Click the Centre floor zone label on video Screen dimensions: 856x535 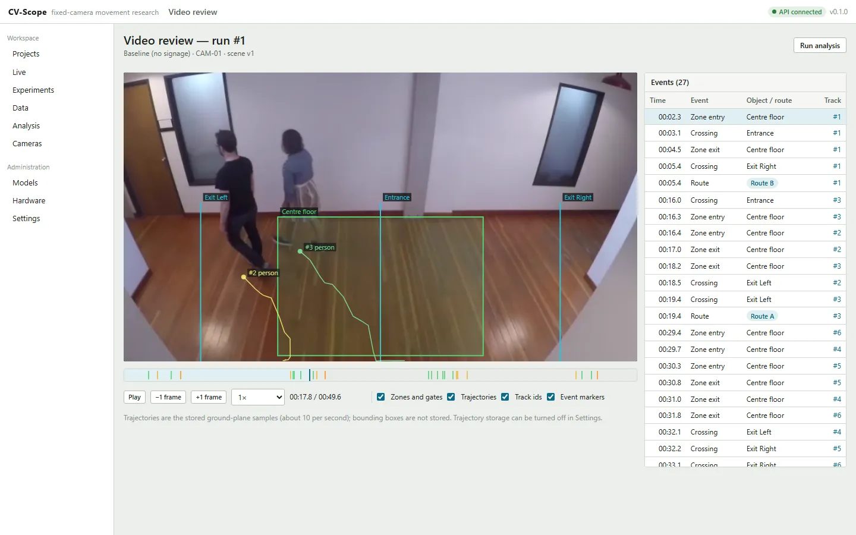pyautogui.click(x=299, y=212)
